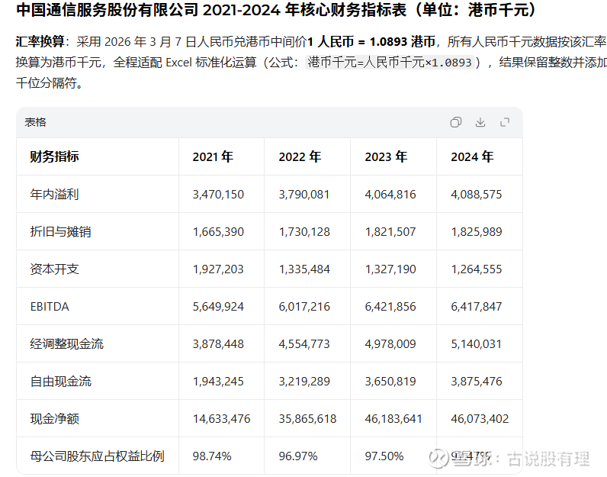The image size is (607, 477).
Task: Select the 2023 年 column header
Action: click(x=386, y=156)
